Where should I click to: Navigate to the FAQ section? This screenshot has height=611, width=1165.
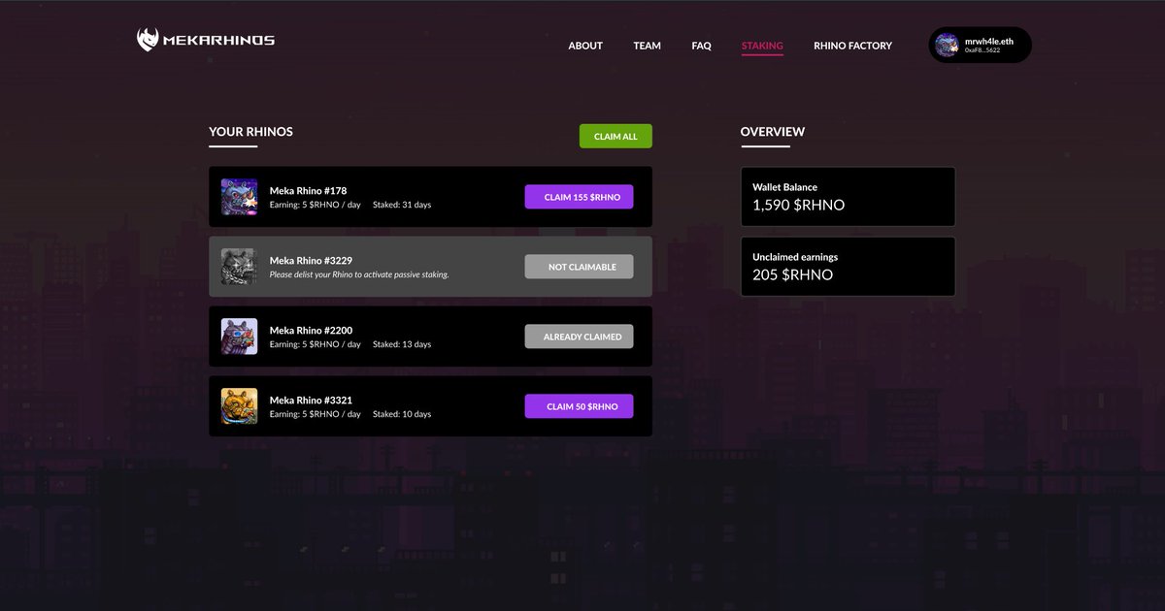click(x=701, y=46)
